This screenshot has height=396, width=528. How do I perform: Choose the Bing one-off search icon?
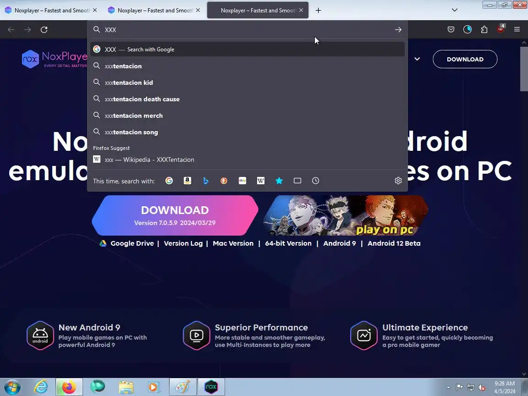[206, 181]
